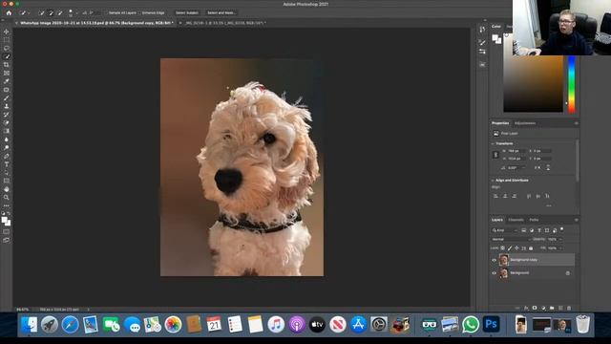This screenshot has height=344, width=611.
Task: Switch to the Channels tab
Action: coord(516,220)
